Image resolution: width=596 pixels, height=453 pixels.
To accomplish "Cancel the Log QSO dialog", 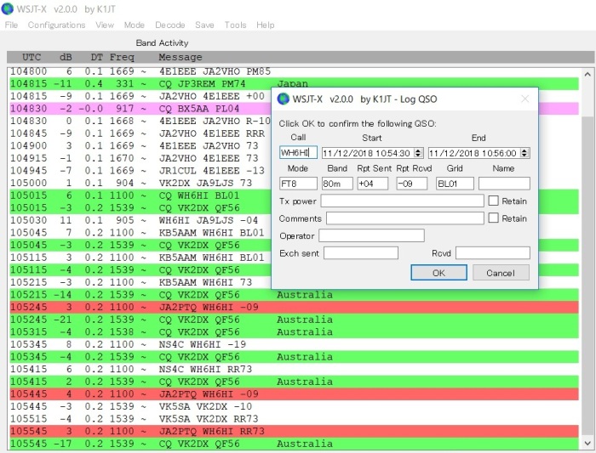I will coord(501,273).
